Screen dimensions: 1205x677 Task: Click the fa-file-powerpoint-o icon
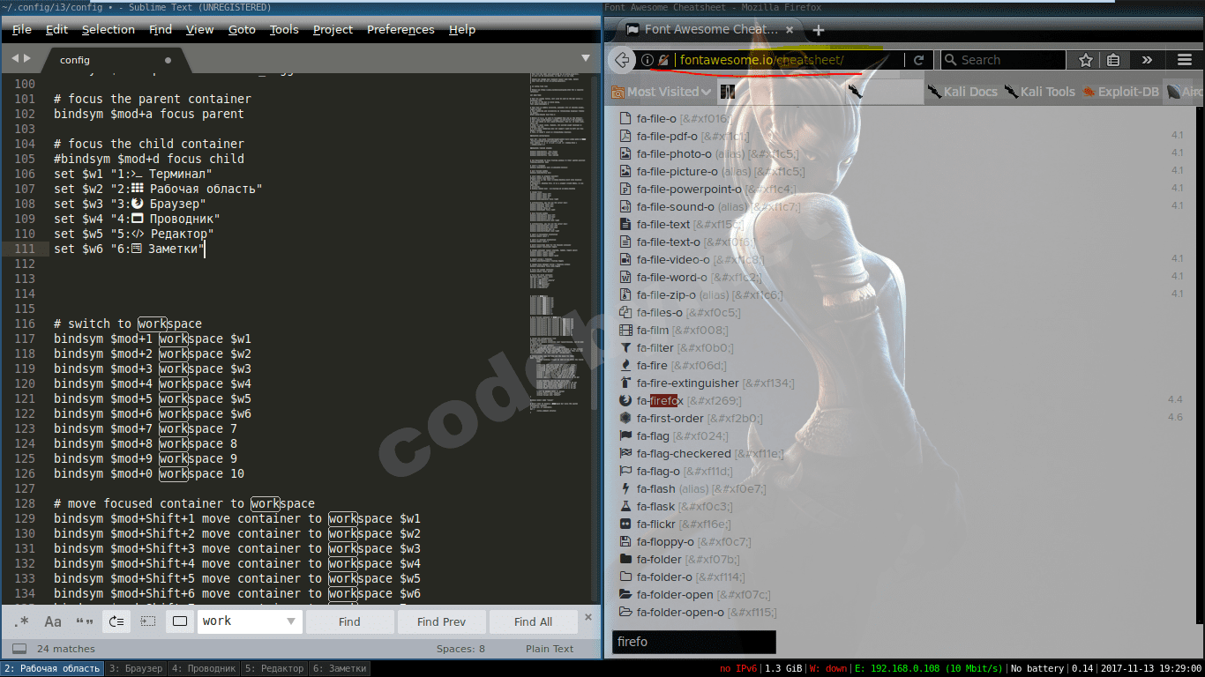[x=625, y=190]
